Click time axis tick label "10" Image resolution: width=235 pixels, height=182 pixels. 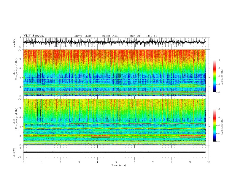[209, 162]
